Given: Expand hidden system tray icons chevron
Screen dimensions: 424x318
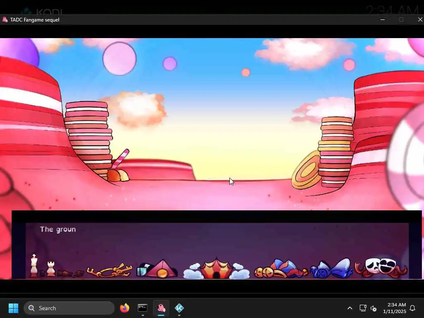Looking at the screenshot, I should (x=349, y=308).
